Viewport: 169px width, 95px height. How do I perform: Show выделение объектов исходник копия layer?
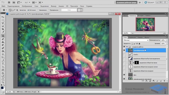(124, 67)
